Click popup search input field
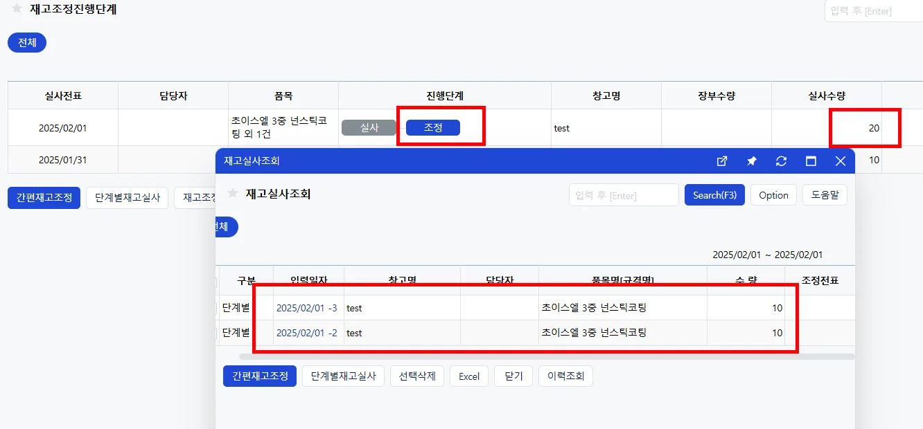The width and height of the screenshot is (923, 429). (x=624, y=195)
